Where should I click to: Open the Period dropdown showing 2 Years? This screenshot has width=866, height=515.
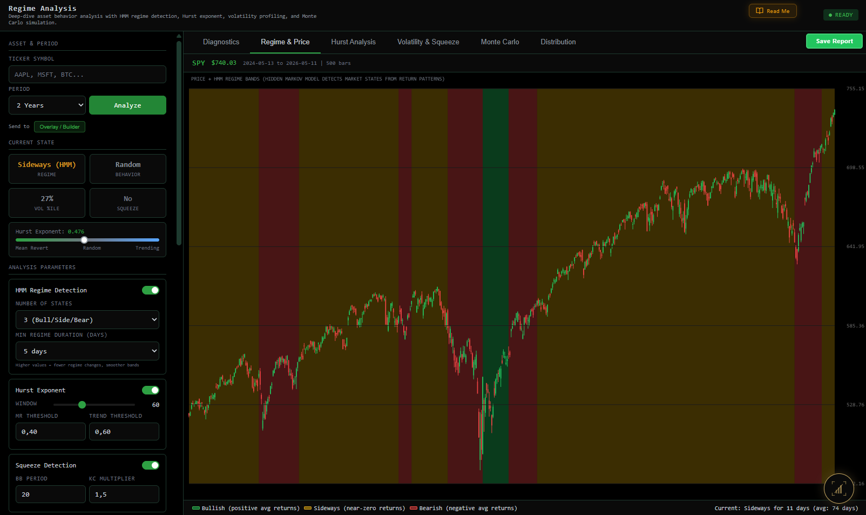click(x=47, y=105)
